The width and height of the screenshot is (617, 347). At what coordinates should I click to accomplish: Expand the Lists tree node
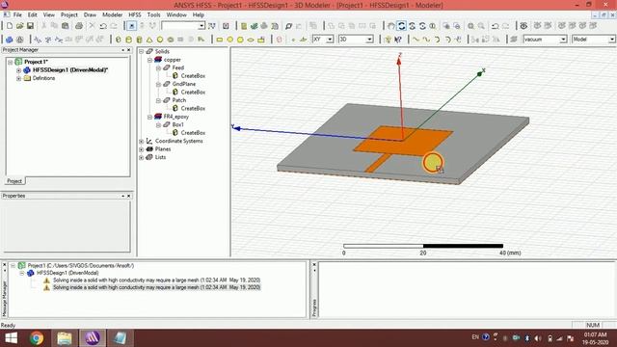click(x=142, y=157)
